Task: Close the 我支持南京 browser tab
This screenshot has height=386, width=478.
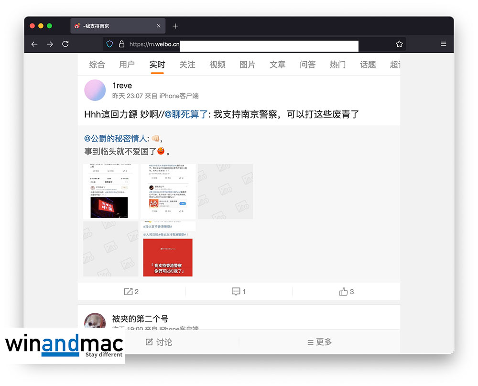Action: click(159, 26)
